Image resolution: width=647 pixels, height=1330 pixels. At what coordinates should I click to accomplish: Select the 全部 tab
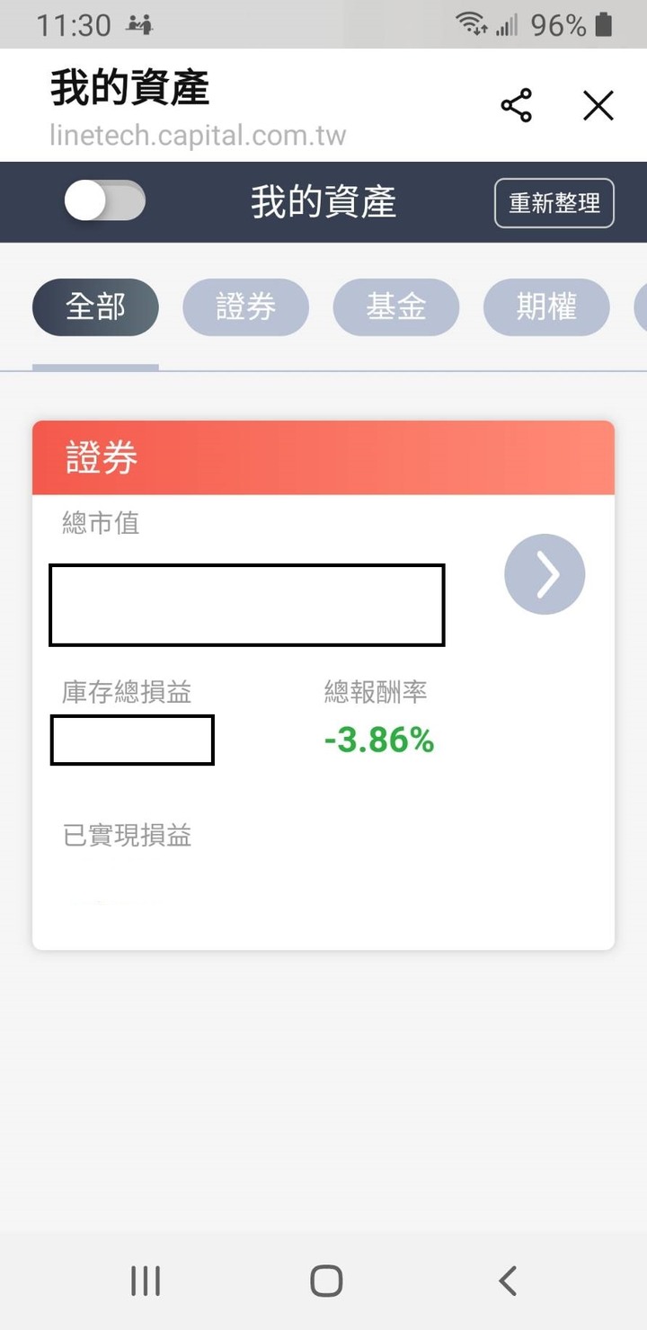(95, 308)
